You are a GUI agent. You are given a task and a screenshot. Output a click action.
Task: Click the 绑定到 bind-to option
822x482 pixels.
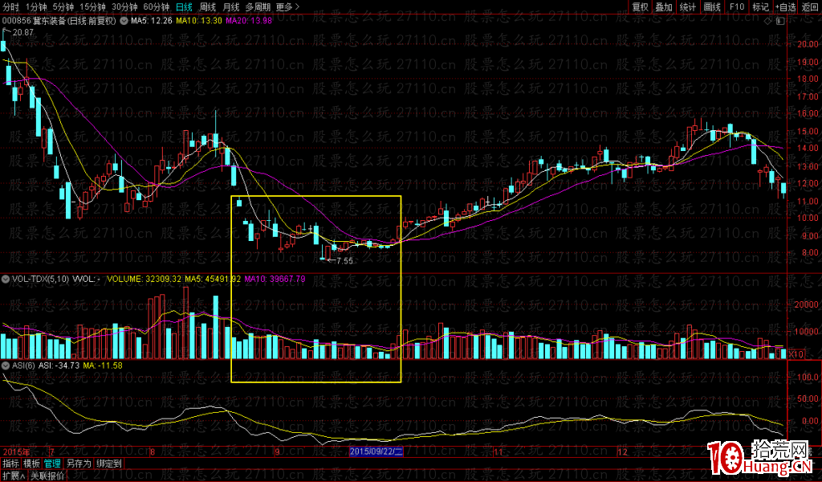pos(109,464)
